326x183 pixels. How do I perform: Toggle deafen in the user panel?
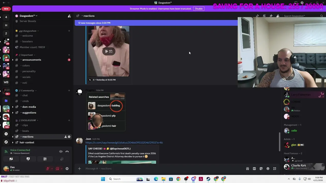[x=58, y=169]
